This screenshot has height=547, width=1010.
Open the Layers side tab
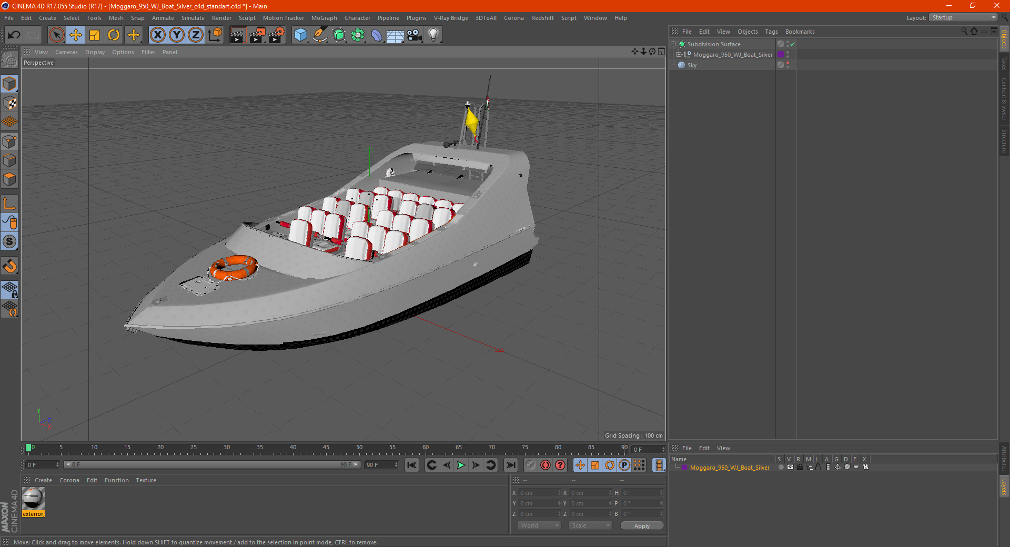(x=1004, y=487)
